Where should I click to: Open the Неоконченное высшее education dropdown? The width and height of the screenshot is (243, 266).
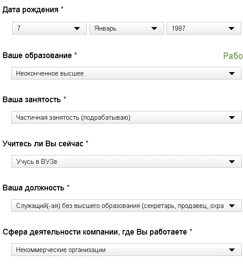[127, 73]
